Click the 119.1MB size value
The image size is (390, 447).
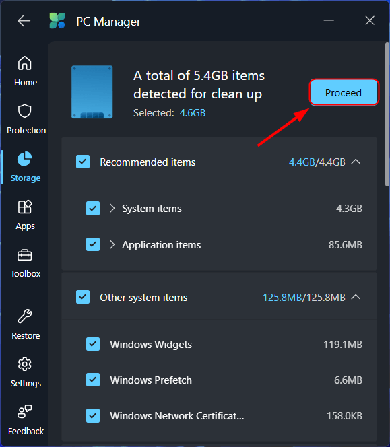(x=343, y=345)
